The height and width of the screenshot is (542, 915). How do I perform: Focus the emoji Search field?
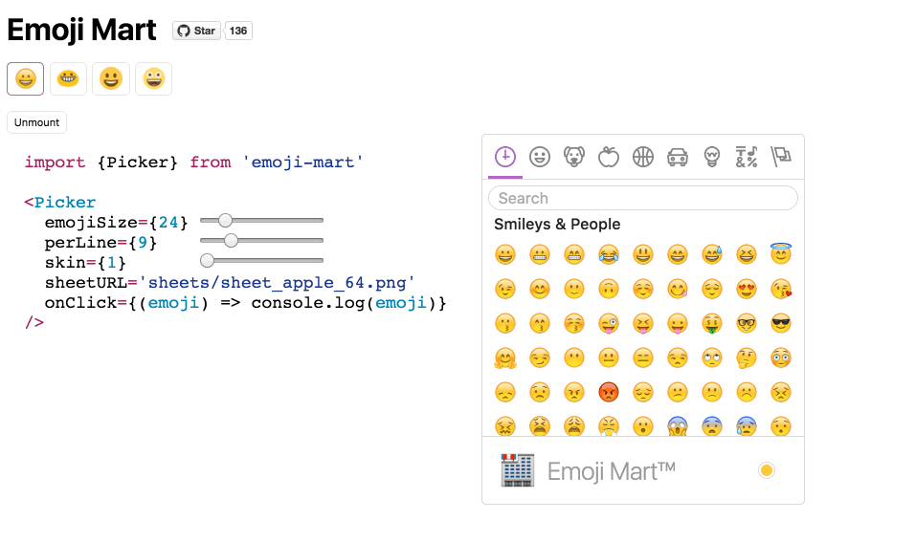pos(643,198)
